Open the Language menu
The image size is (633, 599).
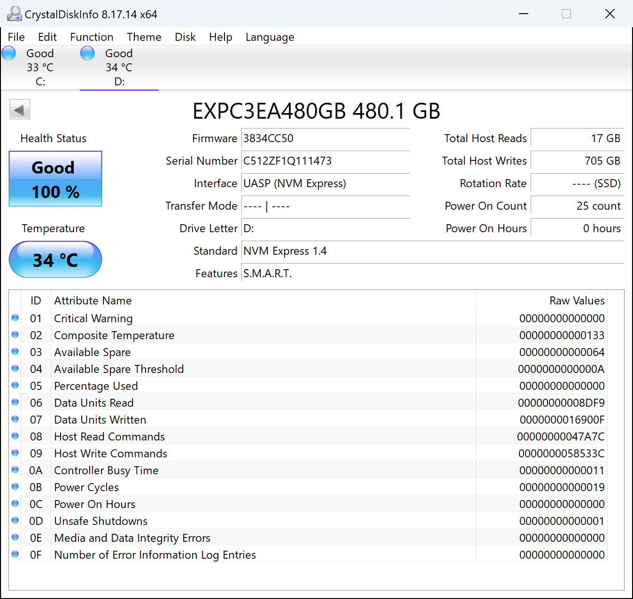click(270, 37)
